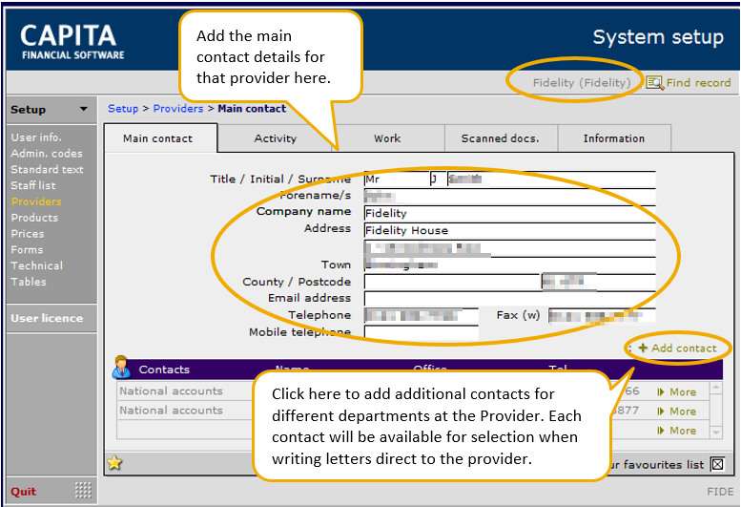Click the contacts list scroll up arrow

[716, 389]
